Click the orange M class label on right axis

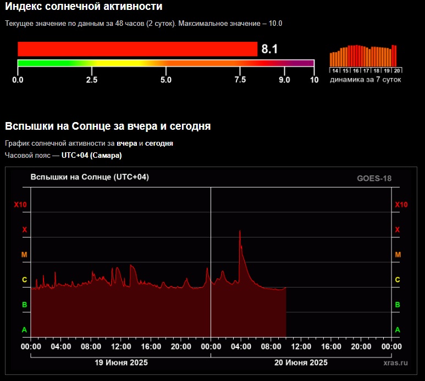tap(398, 255)
